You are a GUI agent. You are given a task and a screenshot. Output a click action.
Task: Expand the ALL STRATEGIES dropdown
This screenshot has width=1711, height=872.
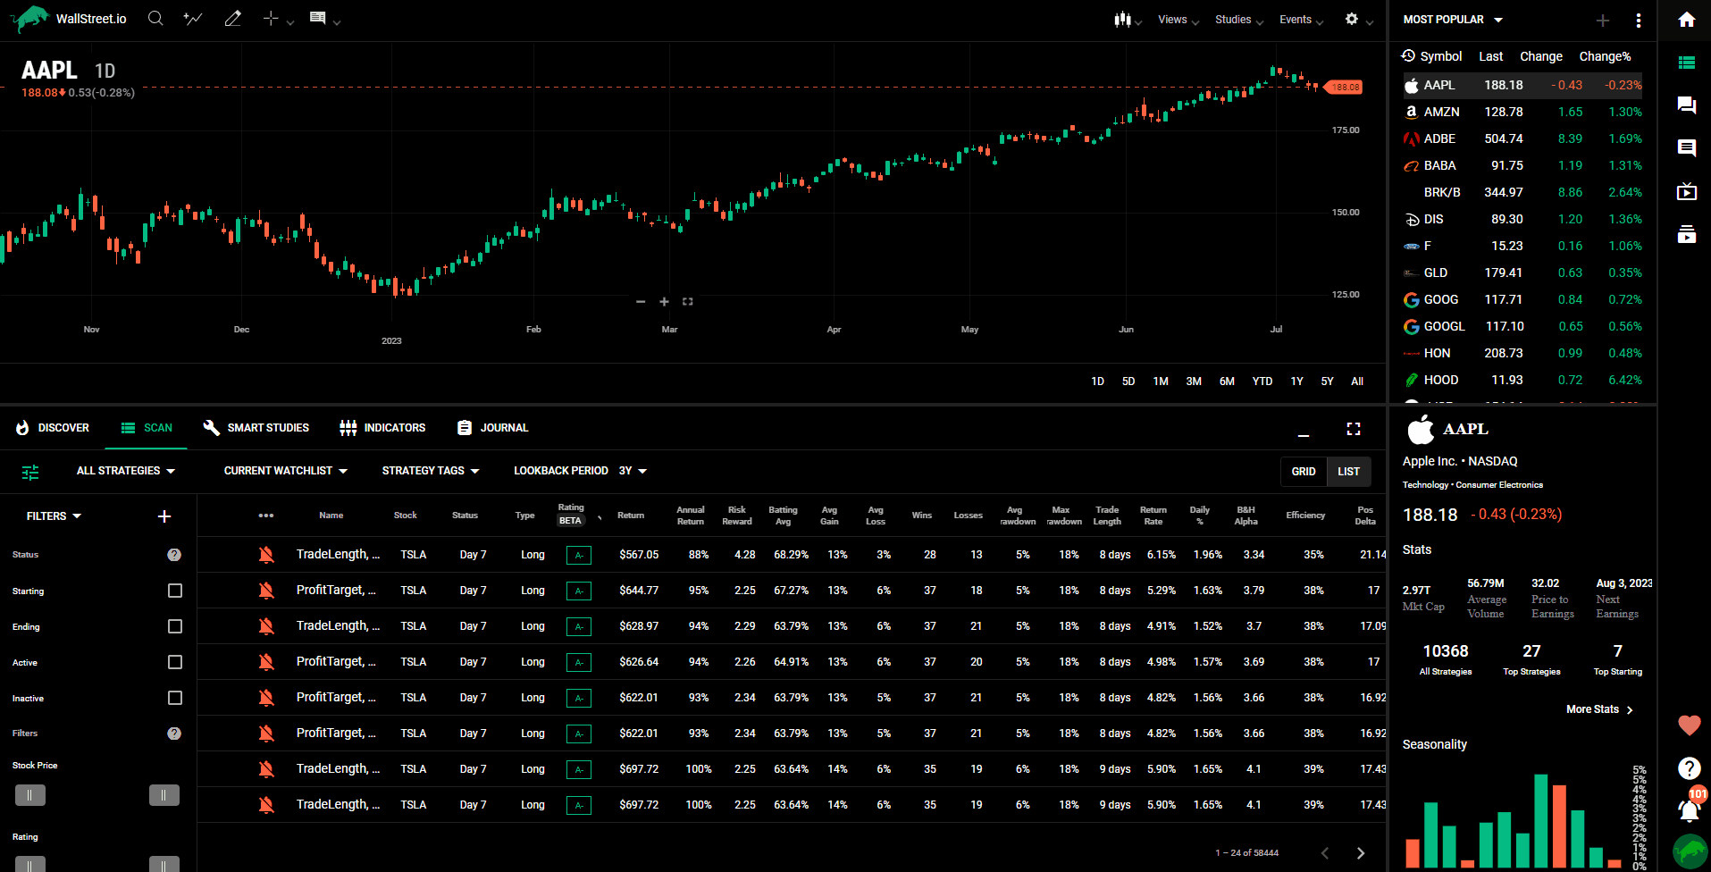pos(126,471)
